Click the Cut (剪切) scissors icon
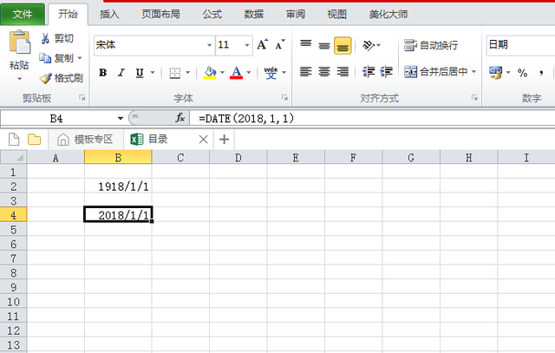Image resolution: width=555 pixels, height=353 pixels. 45,38
